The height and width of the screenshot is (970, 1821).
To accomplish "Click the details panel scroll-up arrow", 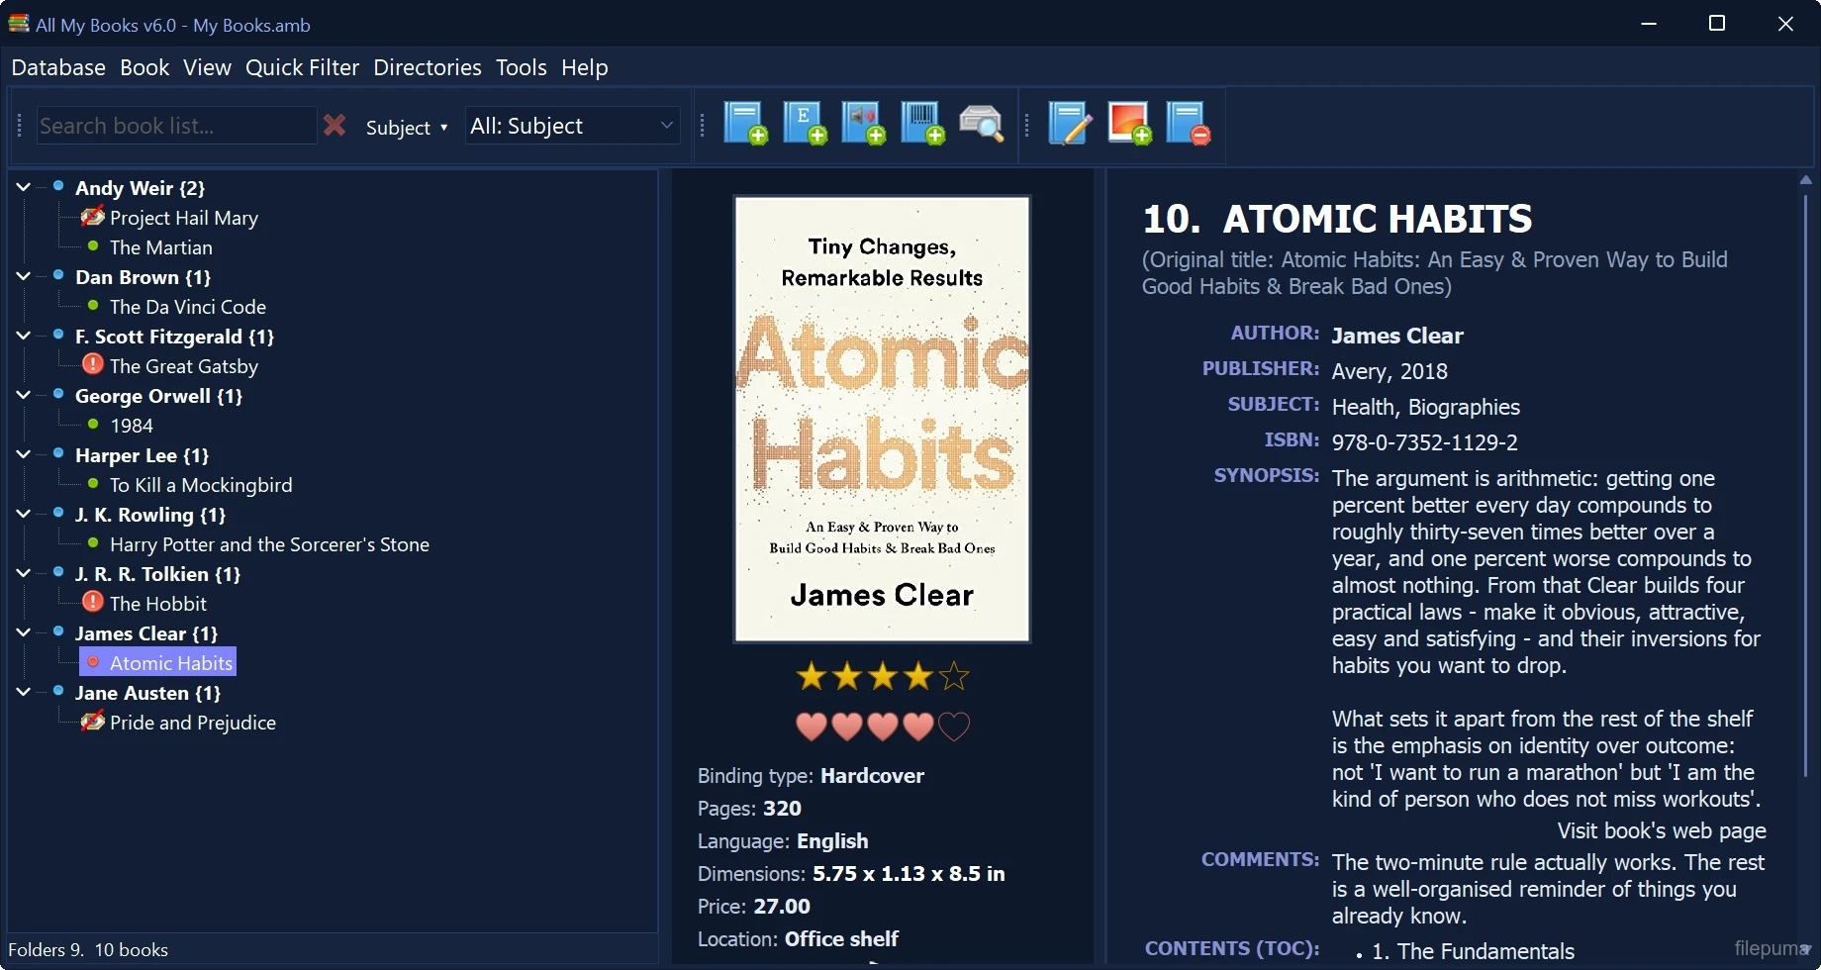I will pyautogui.click(x=1806, y=180).
